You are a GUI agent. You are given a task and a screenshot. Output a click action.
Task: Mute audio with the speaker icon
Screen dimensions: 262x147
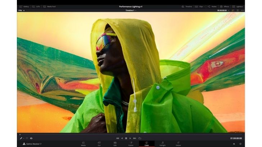(31, 138)
